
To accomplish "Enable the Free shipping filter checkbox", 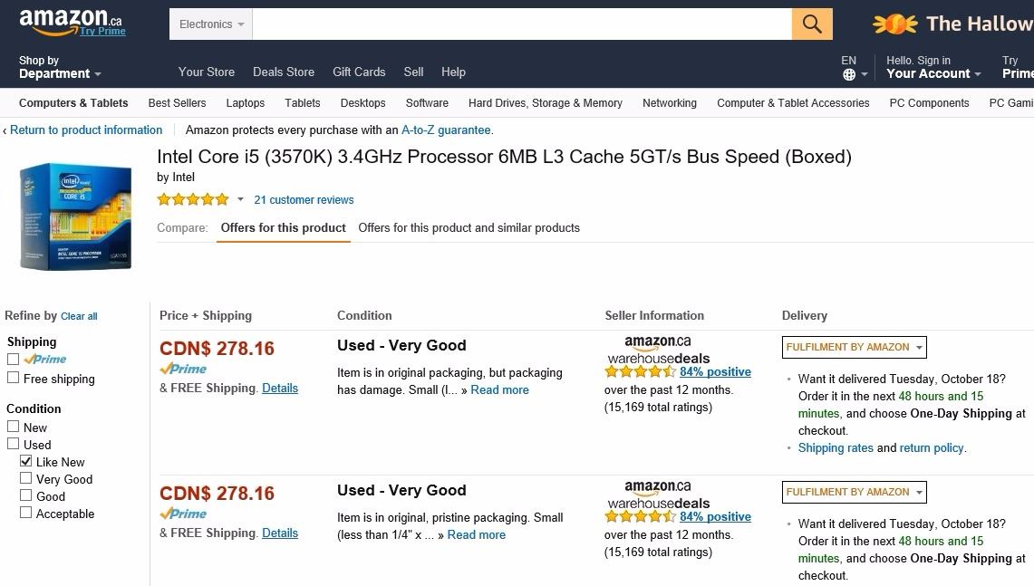I will coord(14,378).
